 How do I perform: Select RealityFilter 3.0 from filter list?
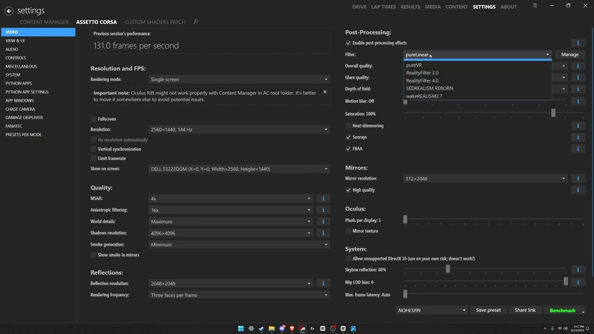tap(478, 73)
